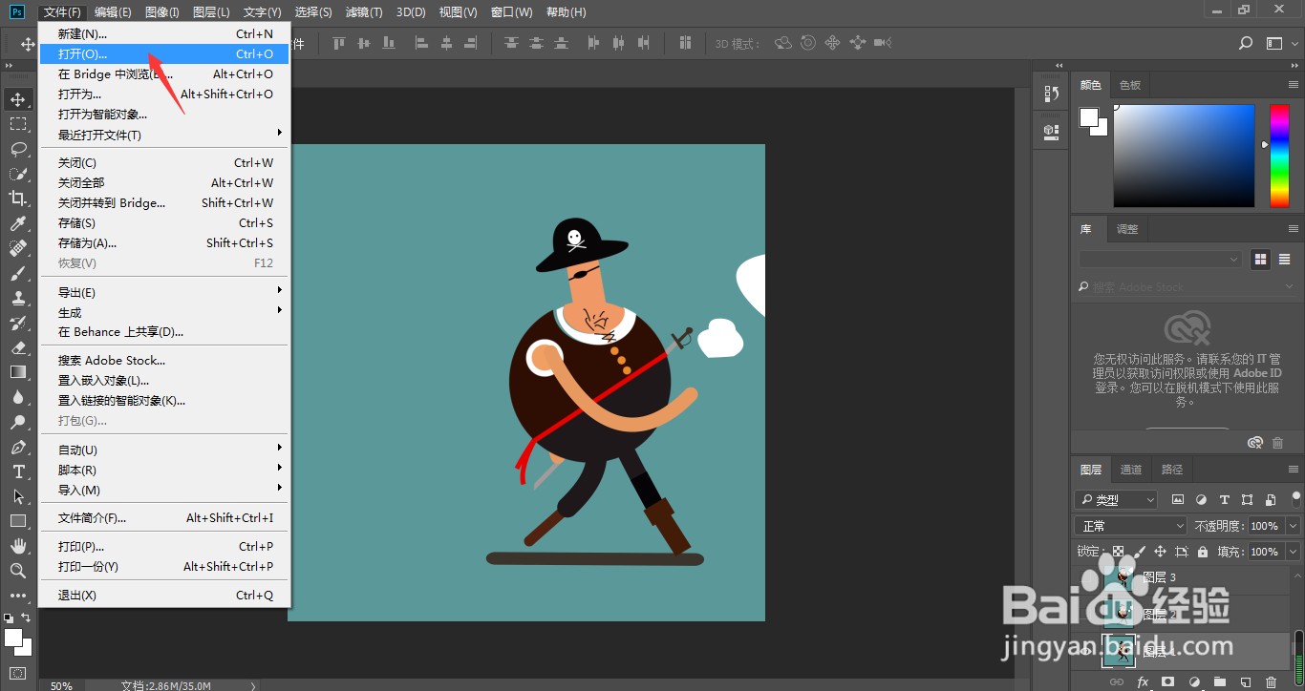This screenshot has height=691, width=1305.
Task: Open the library selection dropdown
Action: pyautogui.click(x=1160, y=260)
